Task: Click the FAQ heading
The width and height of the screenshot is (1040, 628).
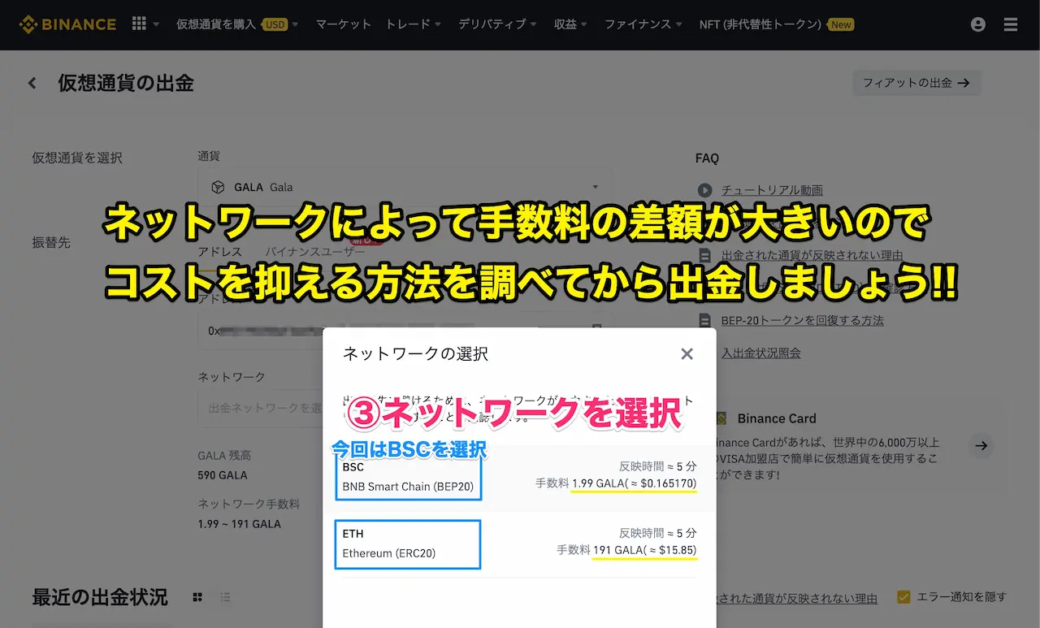Action: 707,158
